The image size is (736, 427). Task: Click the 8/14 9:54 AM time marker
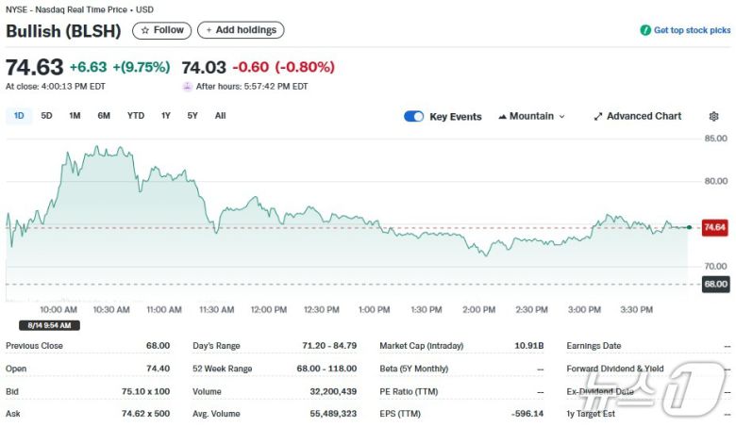42,325
